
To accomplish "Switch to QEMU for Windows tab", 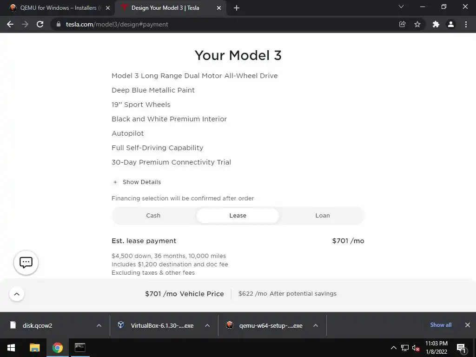I will (x=57, y=8).
